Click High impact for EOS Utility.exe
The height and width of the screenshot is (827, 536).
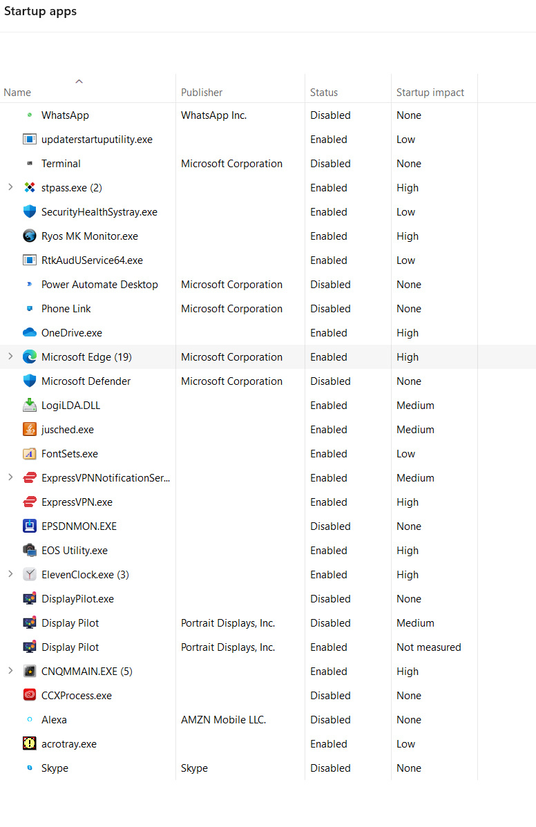[x=408, y=550]
